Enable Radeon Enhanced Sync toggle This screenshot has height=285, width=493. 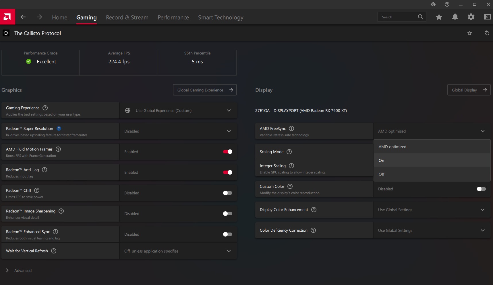click(228, 234)
